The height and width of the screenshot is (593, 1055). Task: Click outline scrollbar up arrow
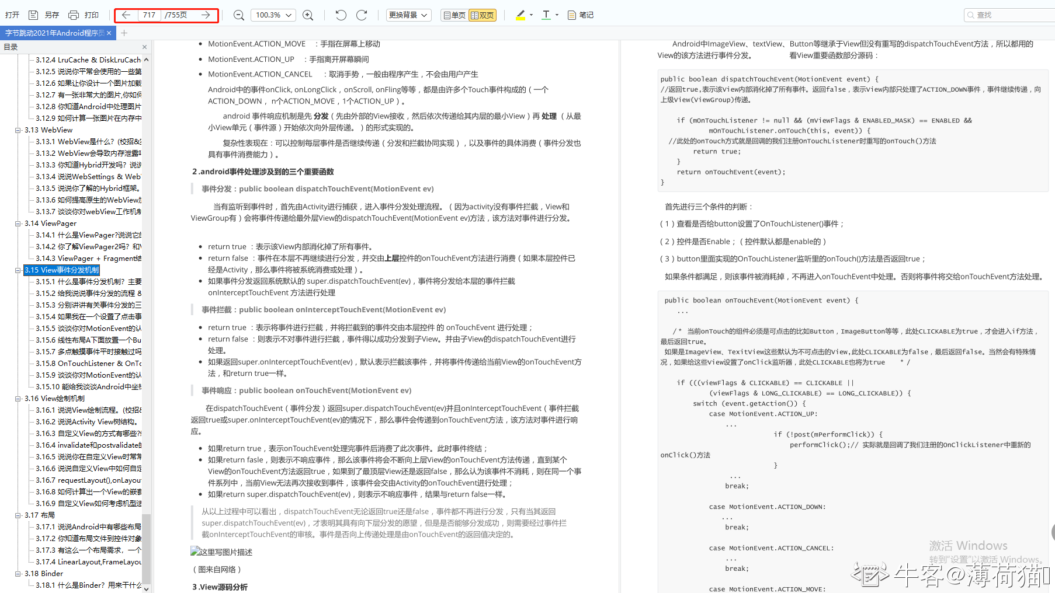click(x=146, y=60)
